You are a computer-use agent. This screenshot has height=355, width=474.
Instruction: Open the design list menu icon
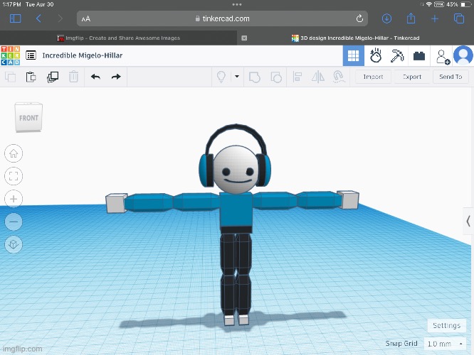pos(31,55)
